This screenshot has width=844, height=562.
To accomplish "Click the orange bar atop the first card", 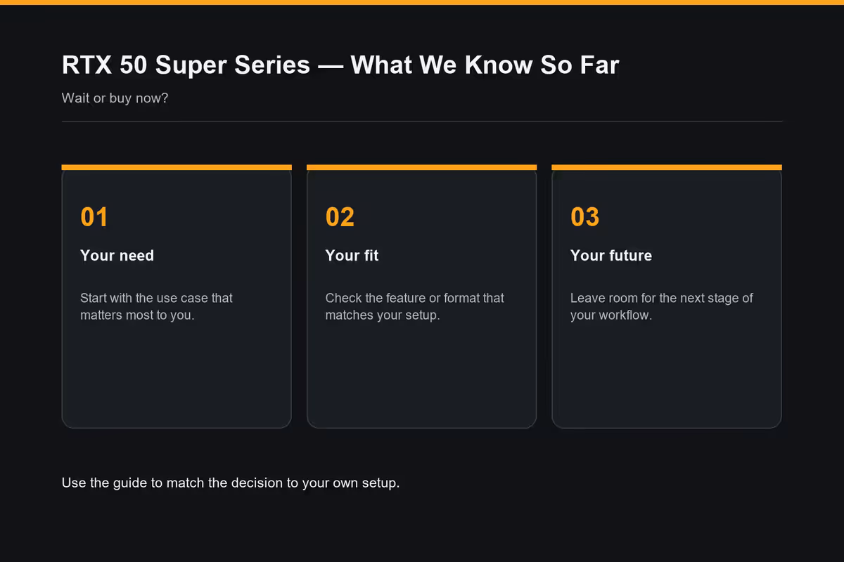I will [177, 167].
